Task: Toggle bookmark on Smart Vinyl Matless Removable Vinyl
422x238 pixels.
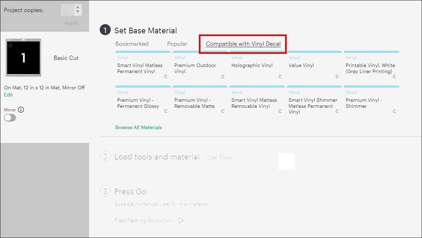Action: pos(280,111)
